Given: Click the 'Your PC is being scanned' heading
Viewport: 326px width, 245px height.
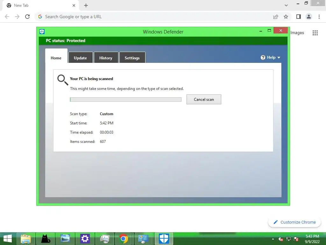Looking at the screenshot, I should pos(91,79).
